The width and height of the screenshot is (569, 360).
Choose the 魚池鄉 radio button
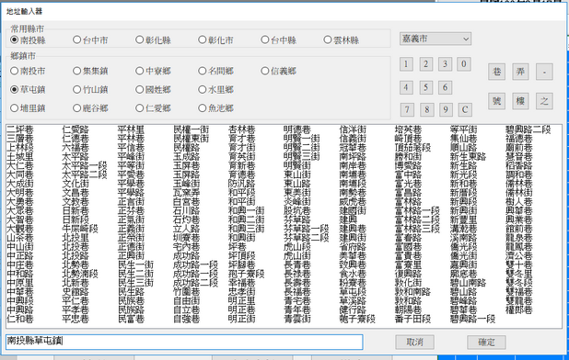click(216, 107)
